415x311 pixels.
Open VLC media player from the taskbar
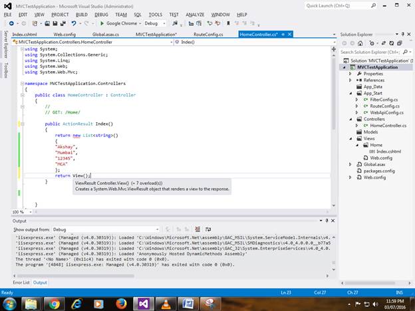tap(166, 304)
